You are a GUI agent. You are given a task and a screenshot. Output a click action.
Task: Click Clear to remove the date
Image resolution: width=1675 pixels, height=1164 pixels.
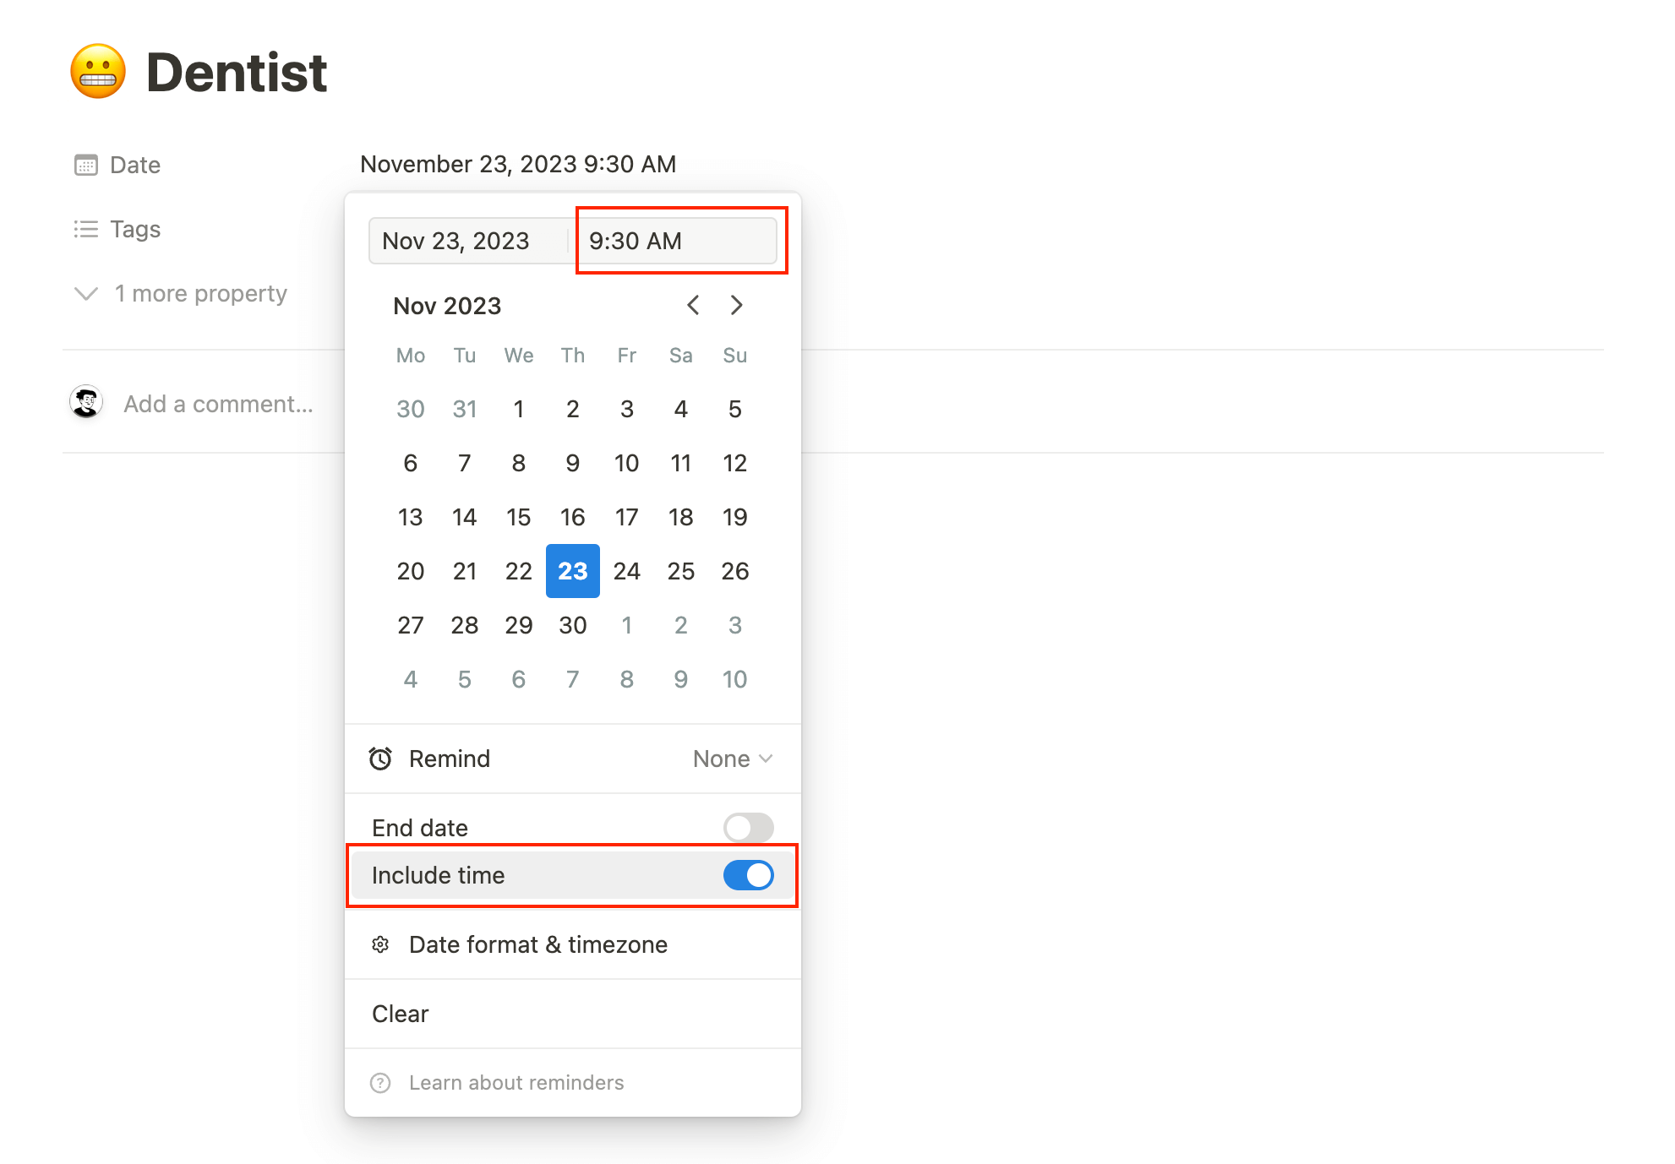tap(400, 1014)
